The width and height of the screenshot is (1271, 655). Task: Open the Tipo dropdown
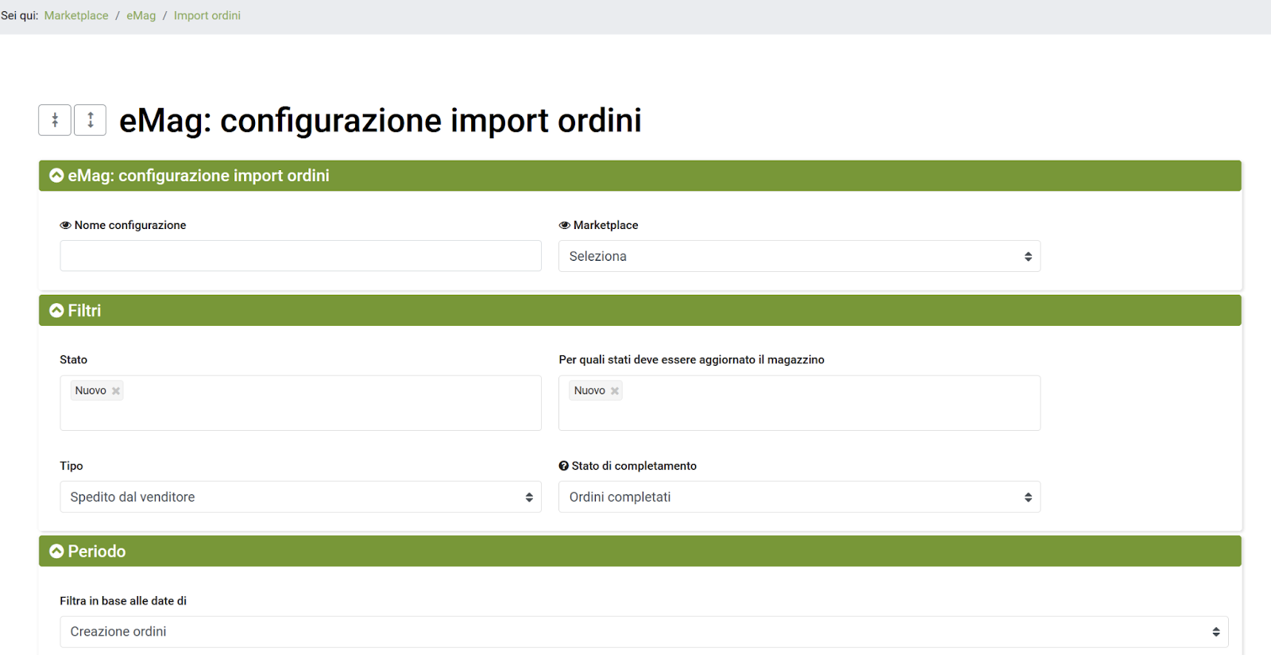tap(300, 498)
